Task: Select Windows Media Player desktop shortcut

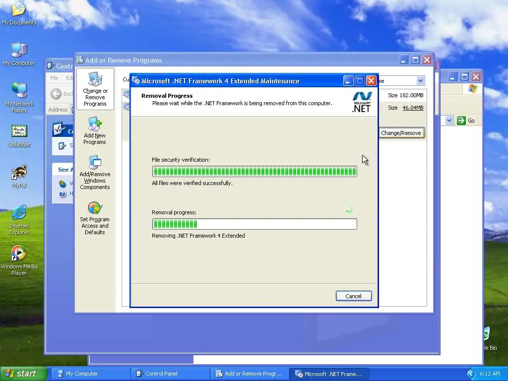Action: point(19,260)
